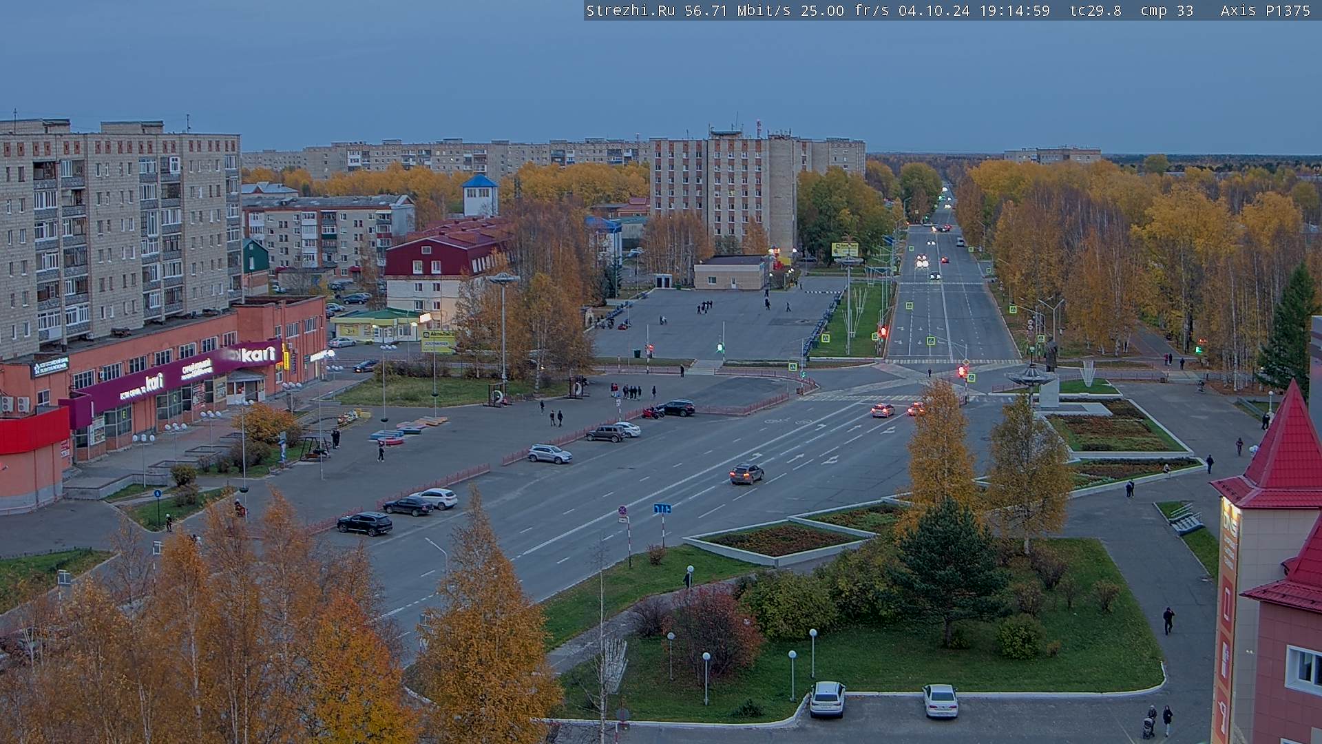
Task: Select the date stamp "04.10.24"
Action: pos(934,11)
